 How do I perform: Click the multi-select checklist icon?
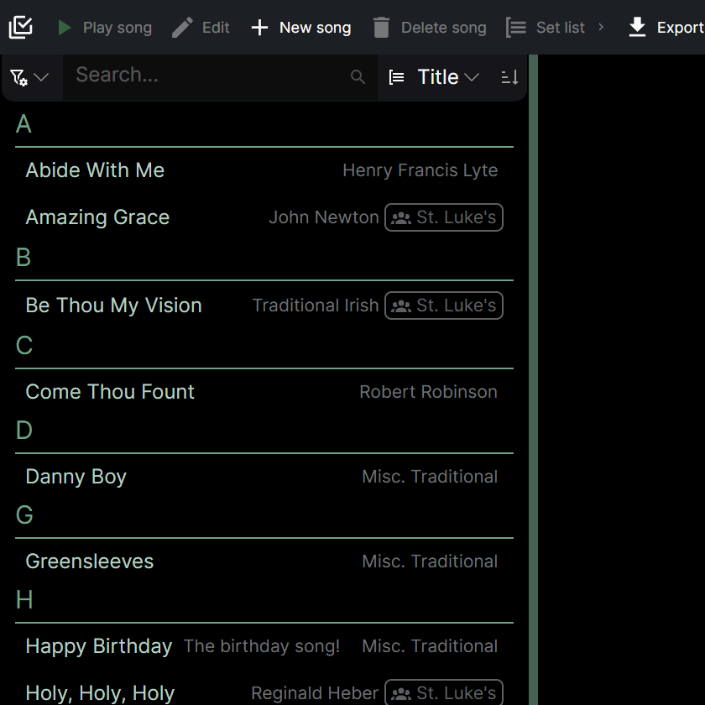click(21, 28)
